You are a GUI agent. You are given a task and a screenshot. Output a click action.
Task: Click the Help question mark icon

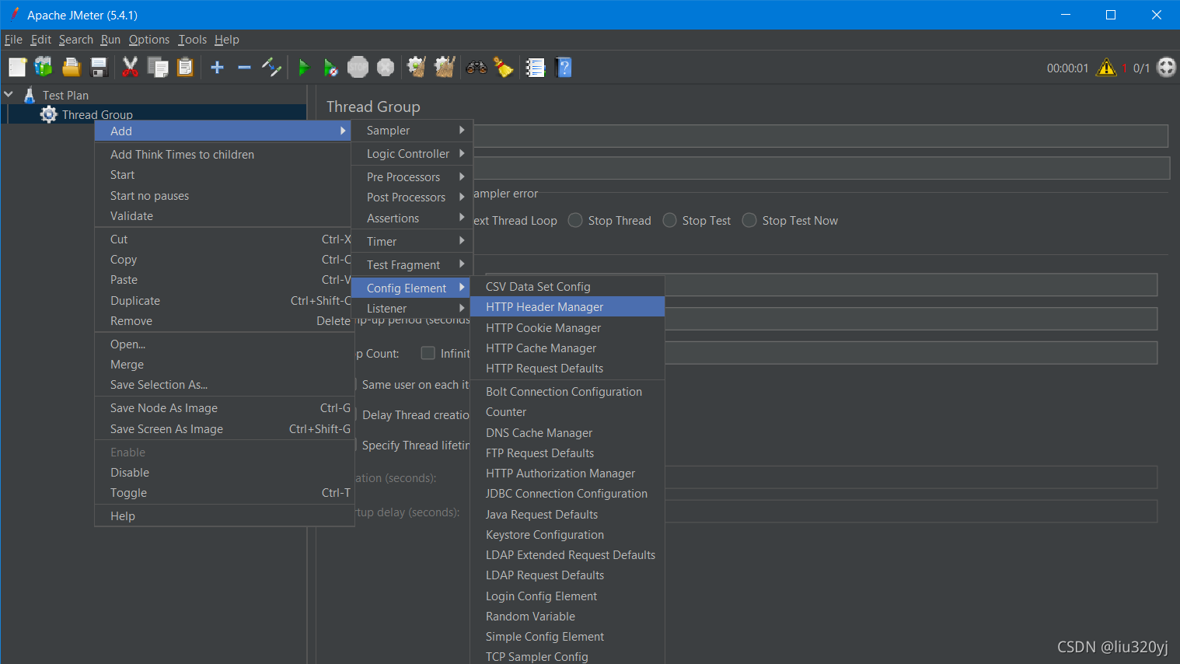(x=564, y=68)
